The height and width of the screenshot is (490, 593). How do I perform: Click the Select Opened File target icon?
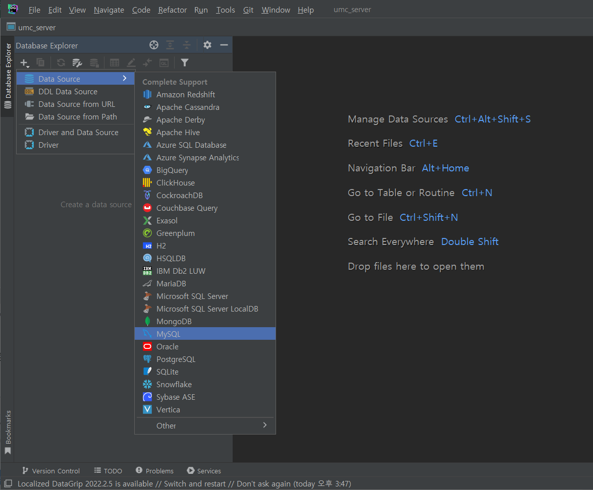tap(154, 45)
